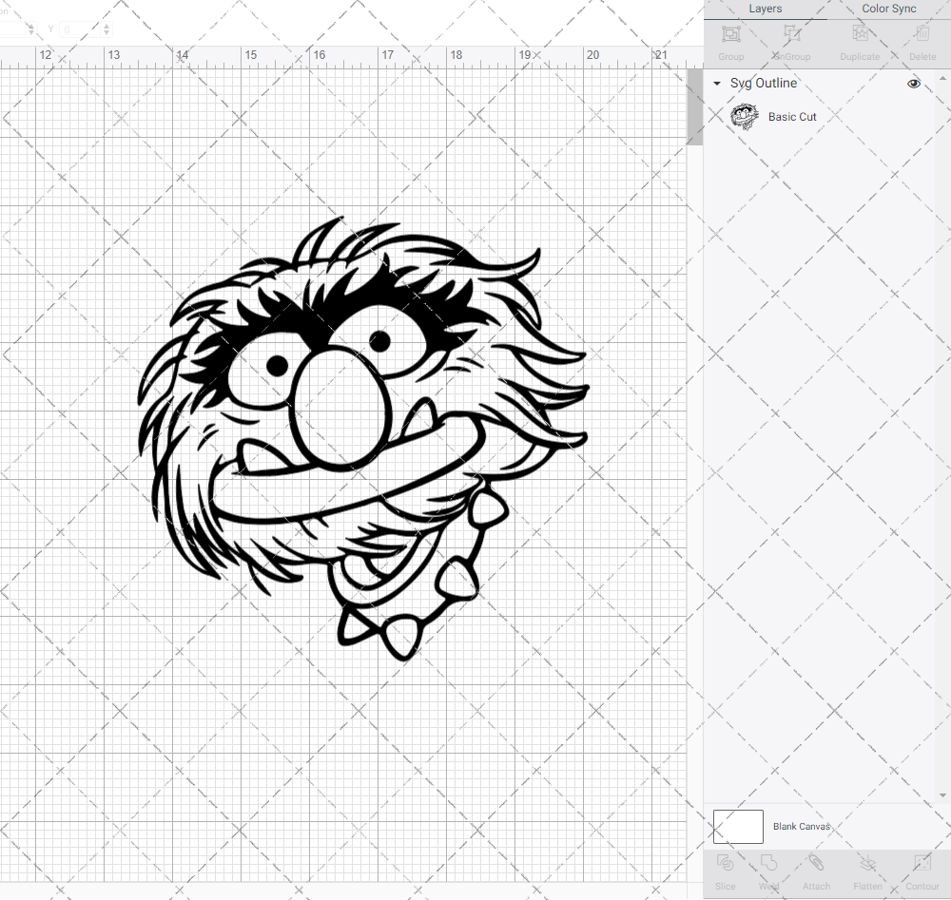The height and width of the screenshot is (900, 951).
Task: Click the canvas scrollbar at top of workspace
Action: [x=692, y=105]
